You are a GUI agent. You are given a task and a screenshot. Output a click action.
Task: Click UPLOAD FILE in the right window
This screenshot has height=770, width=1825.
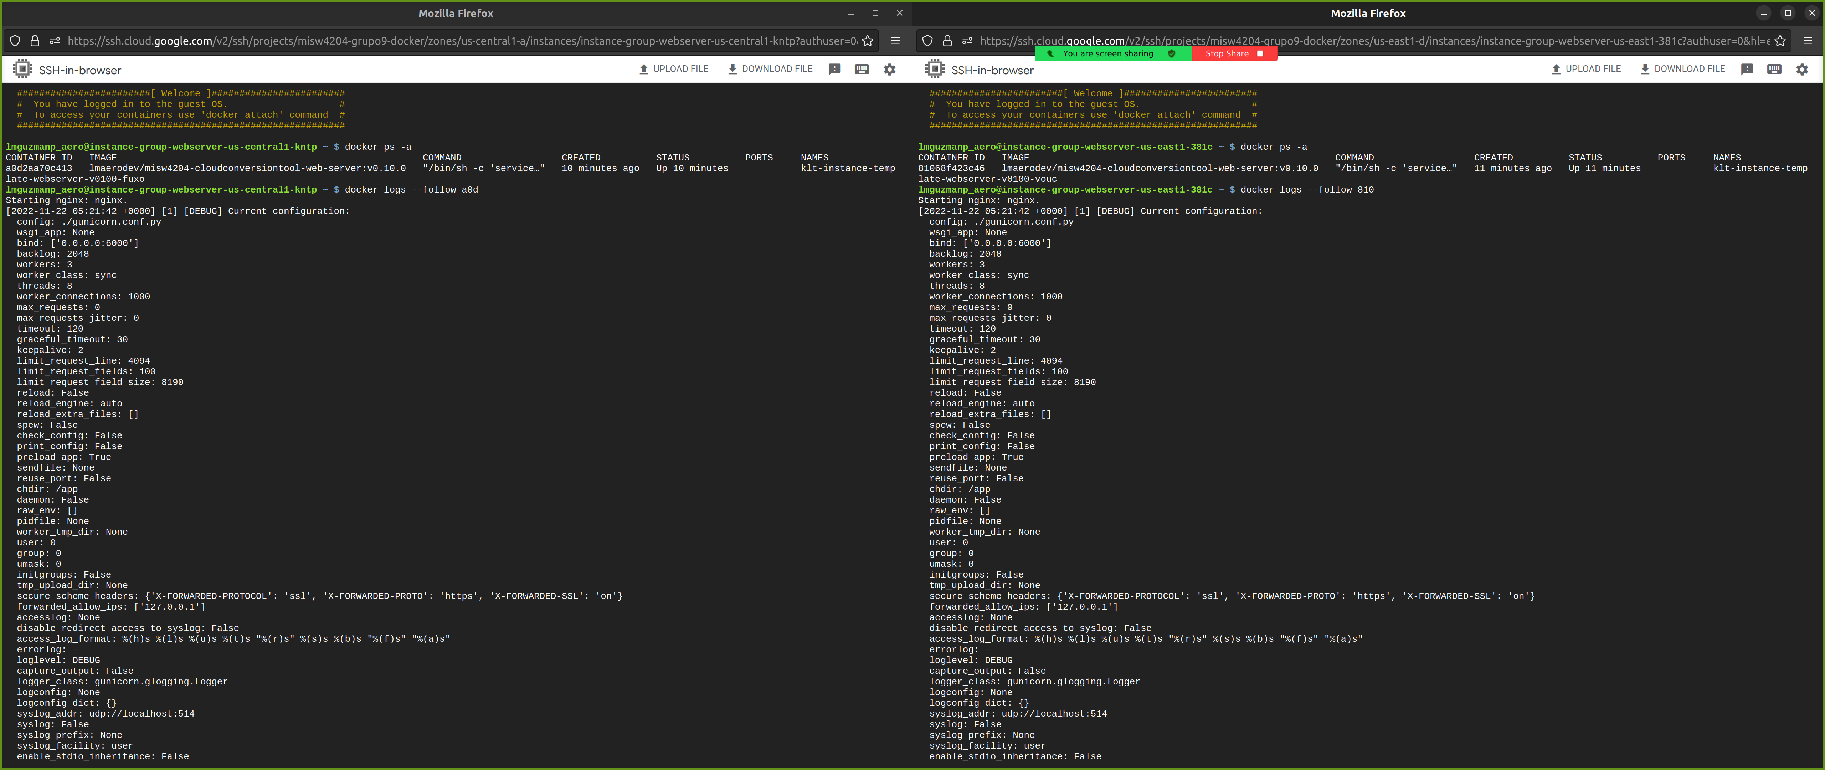[1586, 69]
